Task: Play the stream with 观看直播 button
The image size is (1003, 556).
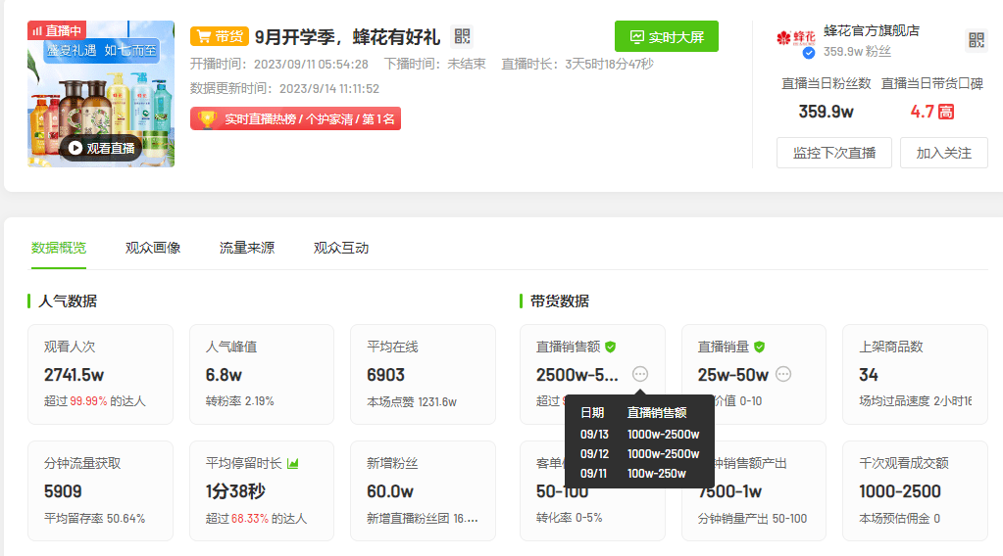Action: pyautogui.click(x=100, y=148)
